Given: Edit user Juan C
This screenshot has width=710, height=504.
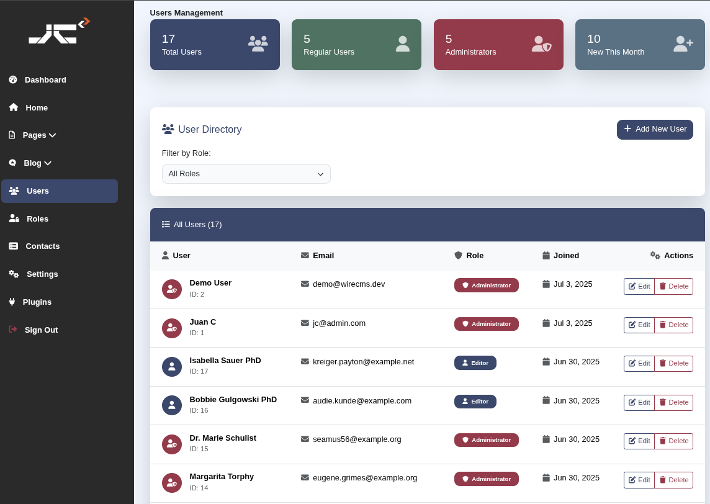Looking at the screenshot, I should (639, 325).
